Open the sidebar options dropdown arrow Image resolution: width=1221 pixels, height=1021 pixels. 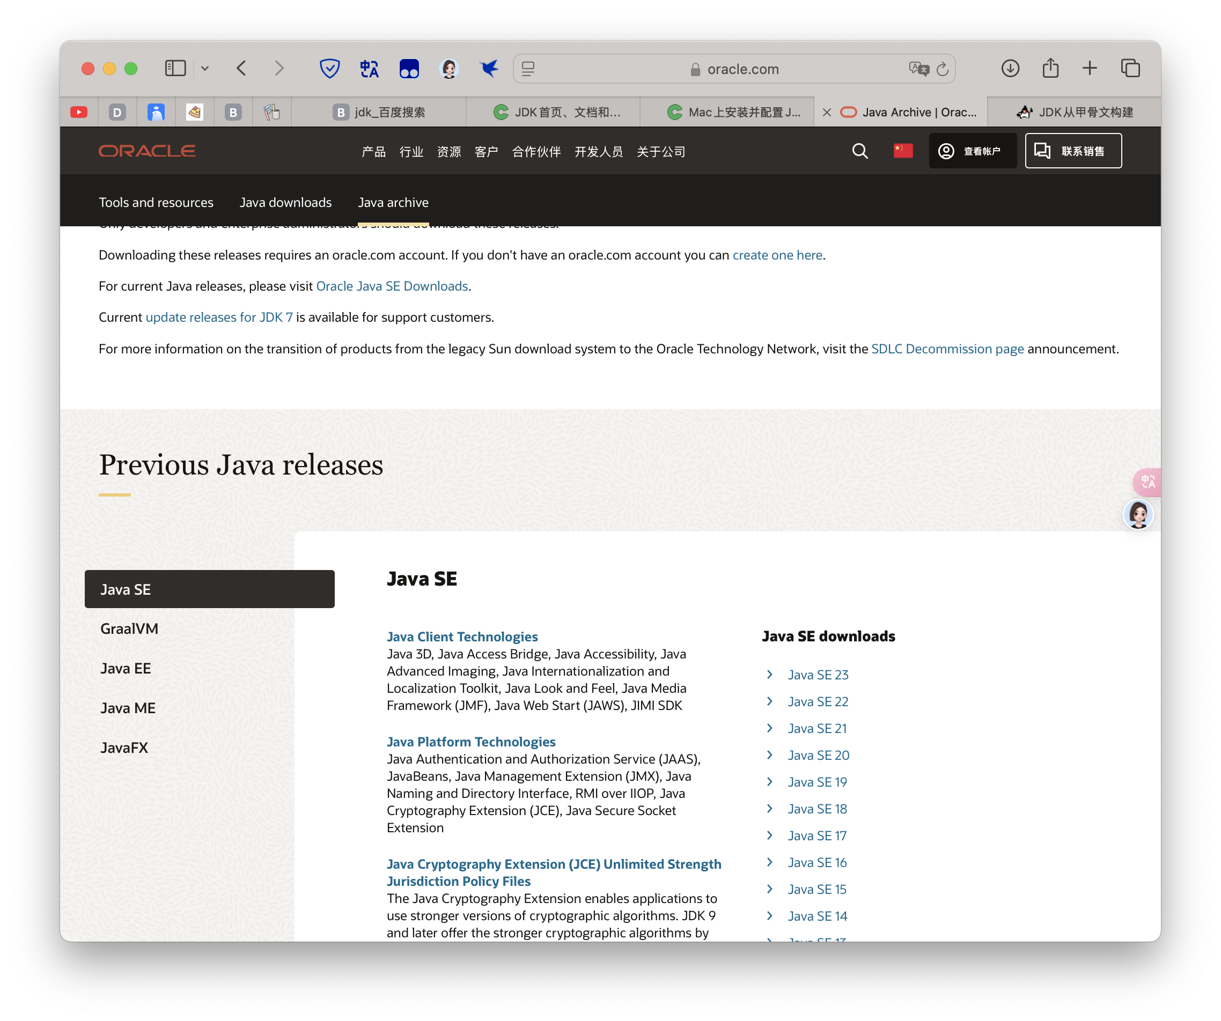(x=205, y=69)
